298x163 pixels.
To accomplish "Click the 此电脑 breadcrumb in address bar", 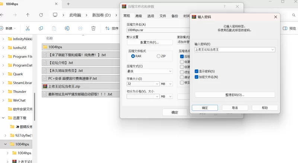I will pos(75,15).
